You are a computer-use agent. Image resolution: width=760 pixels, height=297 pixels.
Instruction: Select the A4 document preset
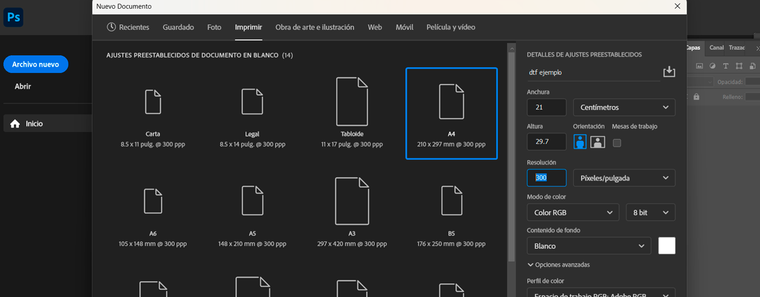point(451,113)
